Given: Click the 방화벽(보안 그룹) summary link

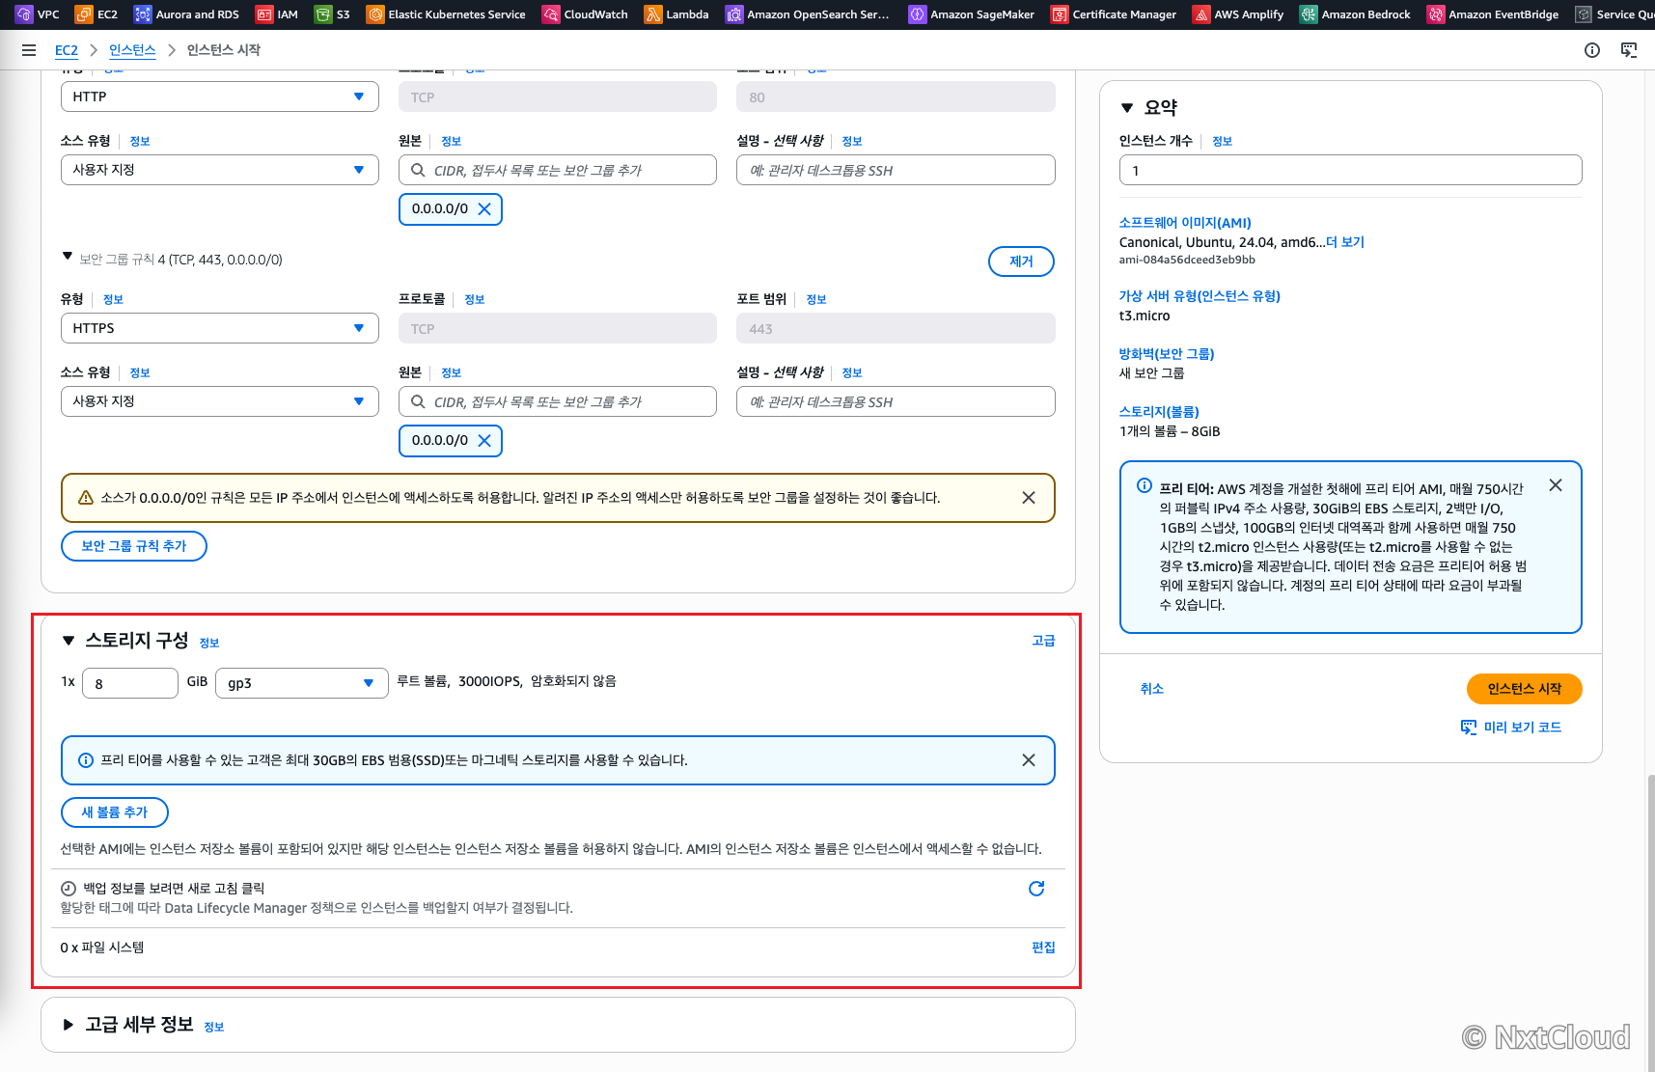Looking at the screenshot, I should pyautogui.click(x=1167, y=354).
